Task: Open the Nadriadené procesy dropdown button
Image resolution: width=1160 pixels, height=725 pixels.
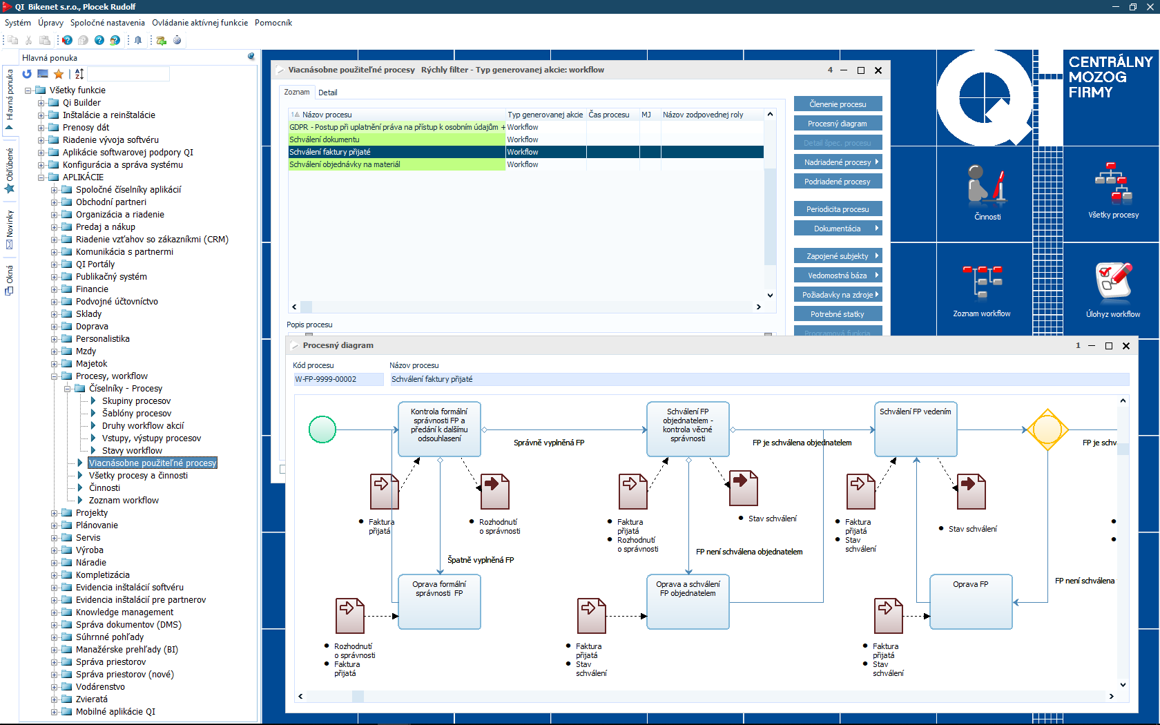Action: 838,162
